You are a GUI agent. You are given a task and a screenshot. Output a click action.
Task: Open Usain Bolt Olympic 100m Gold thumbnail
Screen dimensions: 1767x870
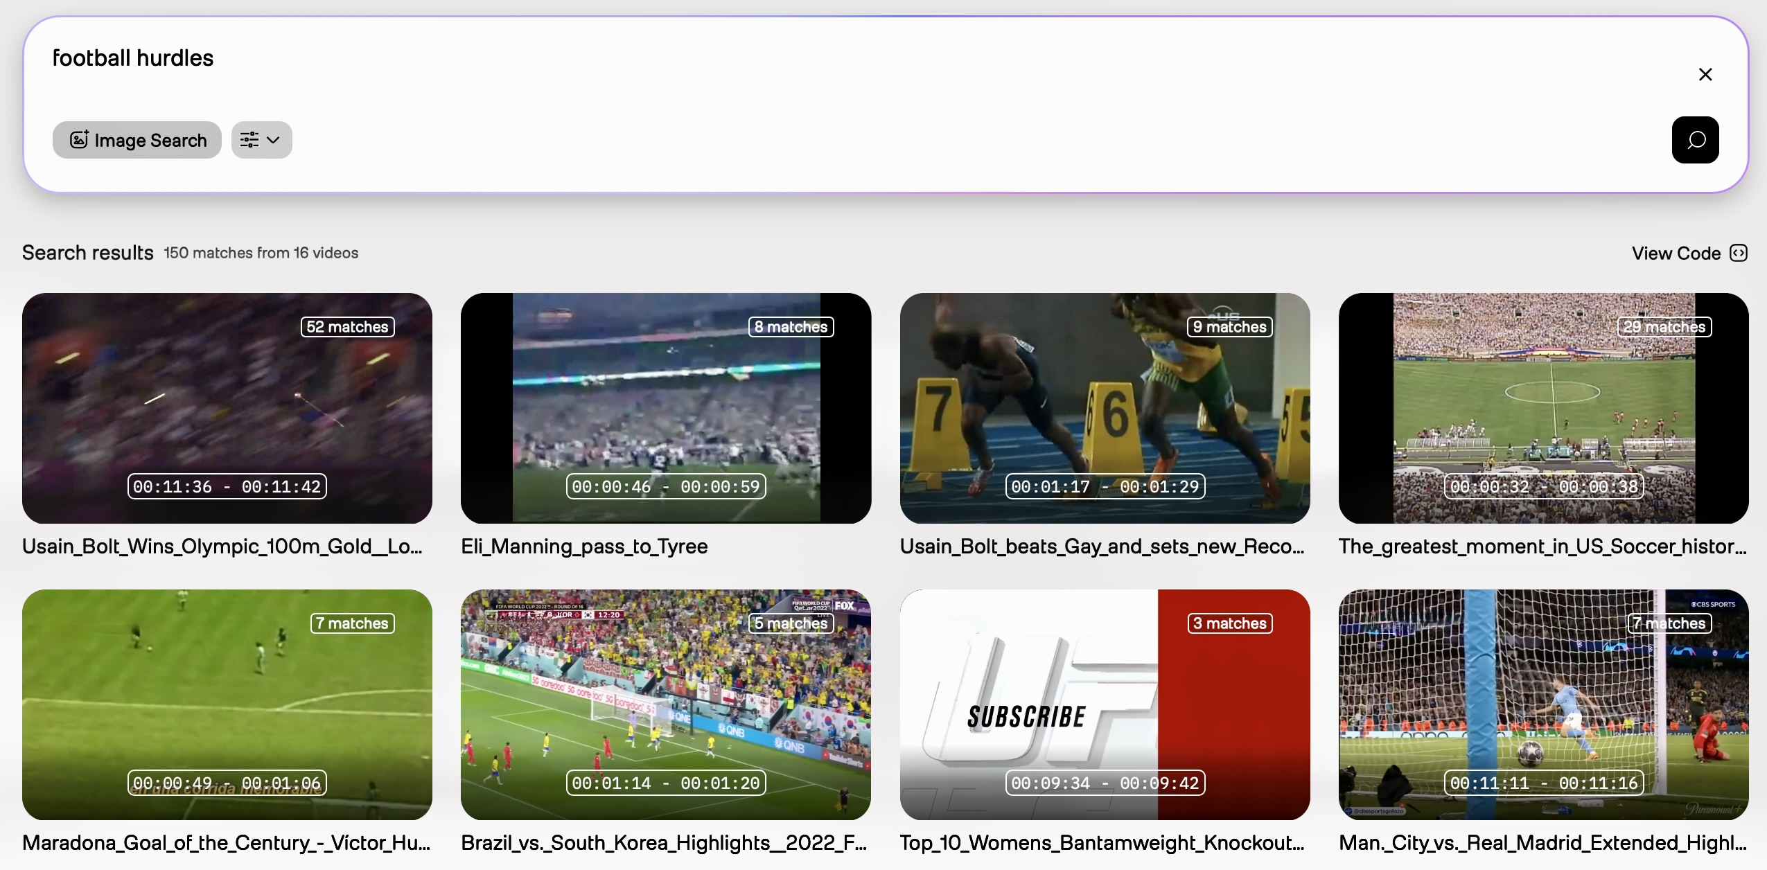(x=227, y=409)
